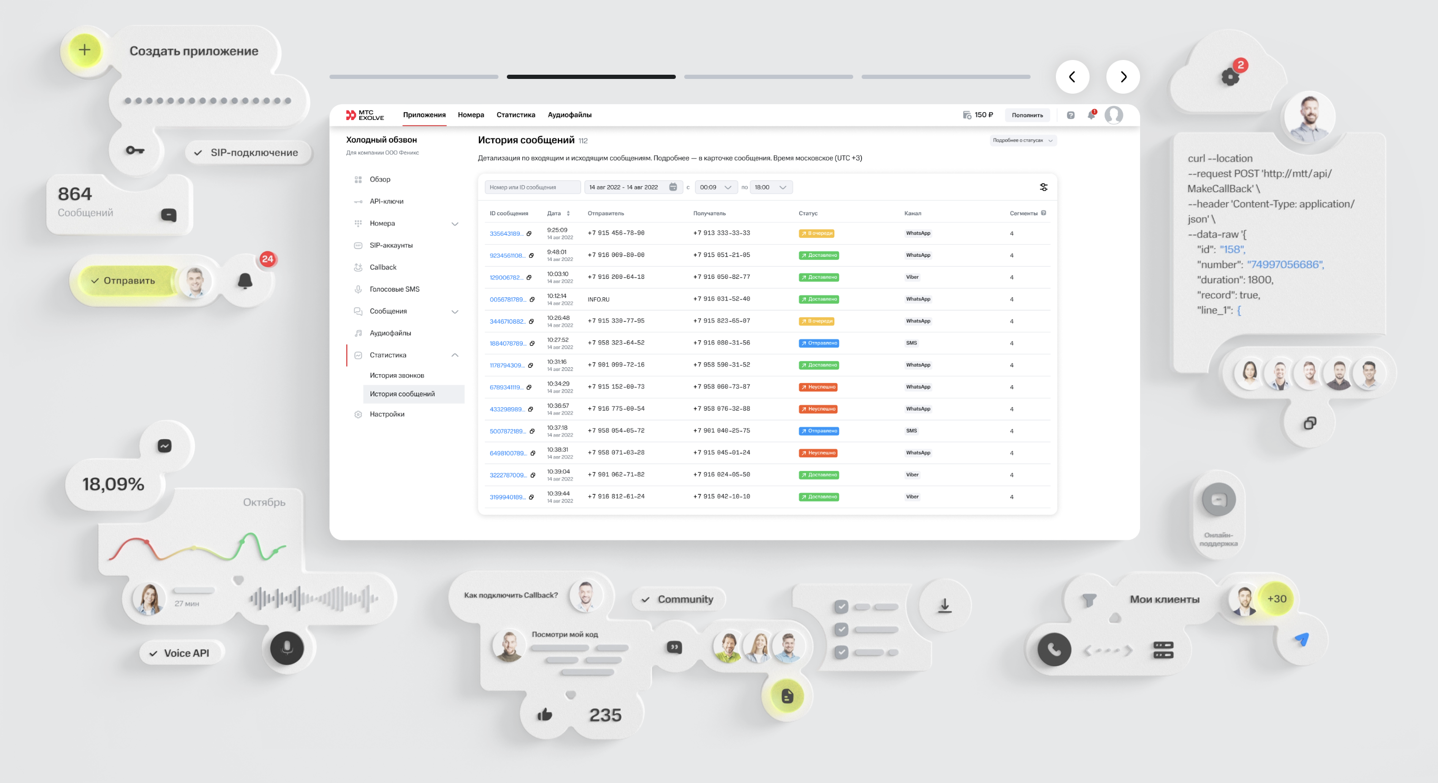
Task: Click the Пополнить balance button
Action: [x=1027, y=115]
